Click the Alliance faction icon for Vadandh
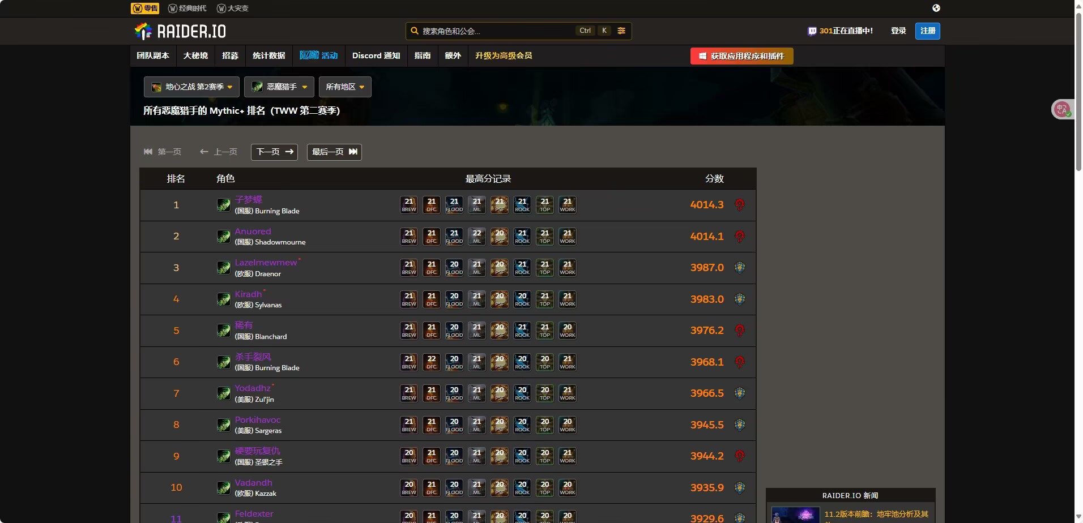The height and width of the screenshot is (523, 1083). pos(740,487)
